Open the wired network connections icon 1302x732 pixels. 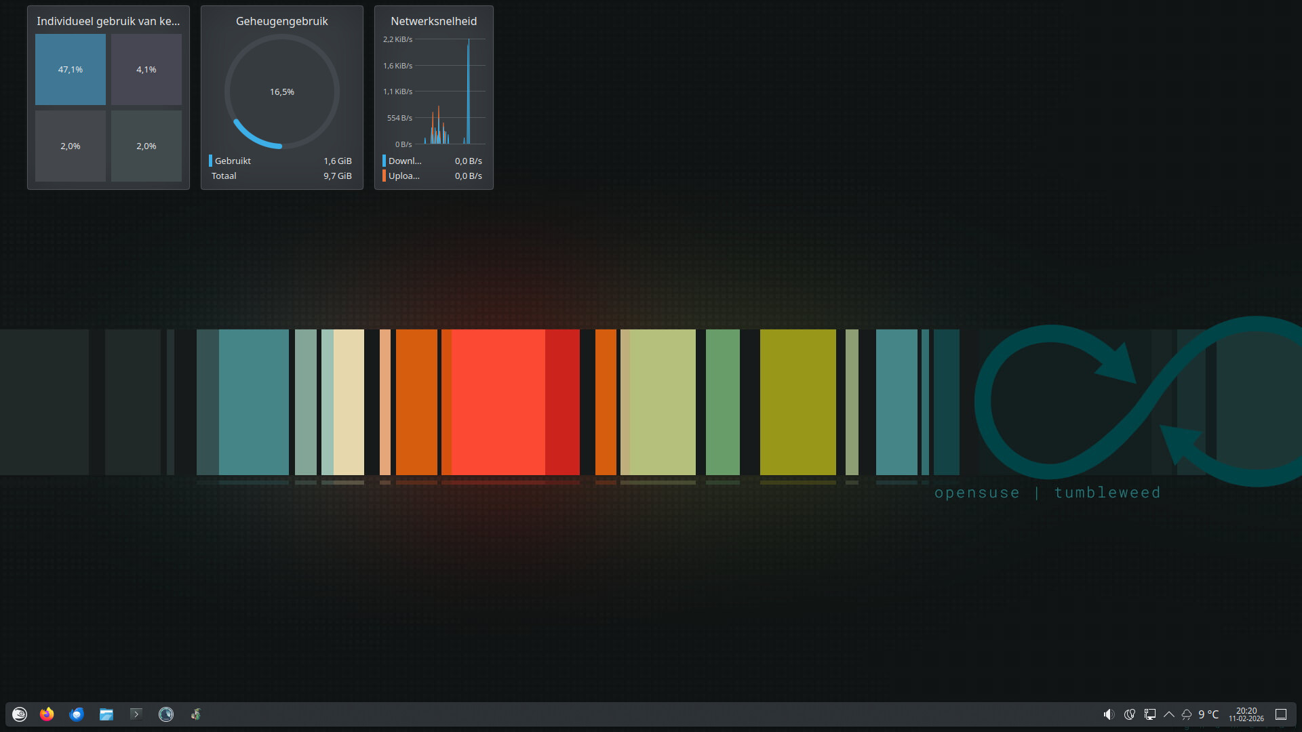point(1150,714)
